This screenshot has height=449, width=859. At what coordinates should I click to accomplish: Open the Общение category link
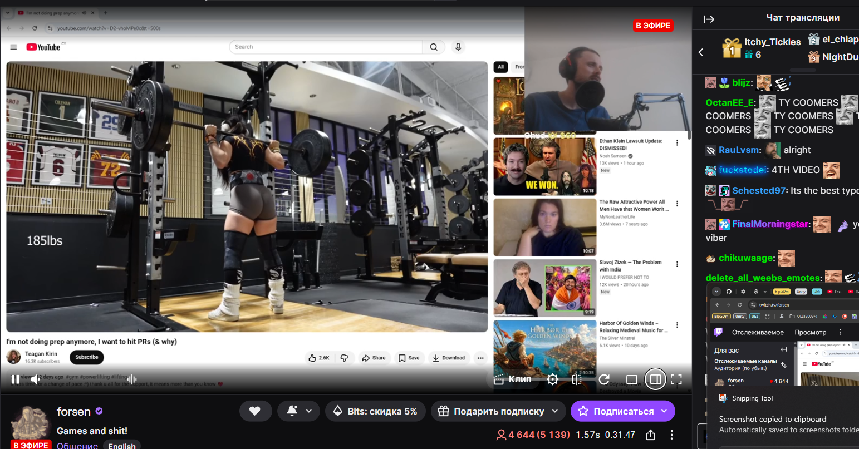pyautogui.click(x=77, y=445)
